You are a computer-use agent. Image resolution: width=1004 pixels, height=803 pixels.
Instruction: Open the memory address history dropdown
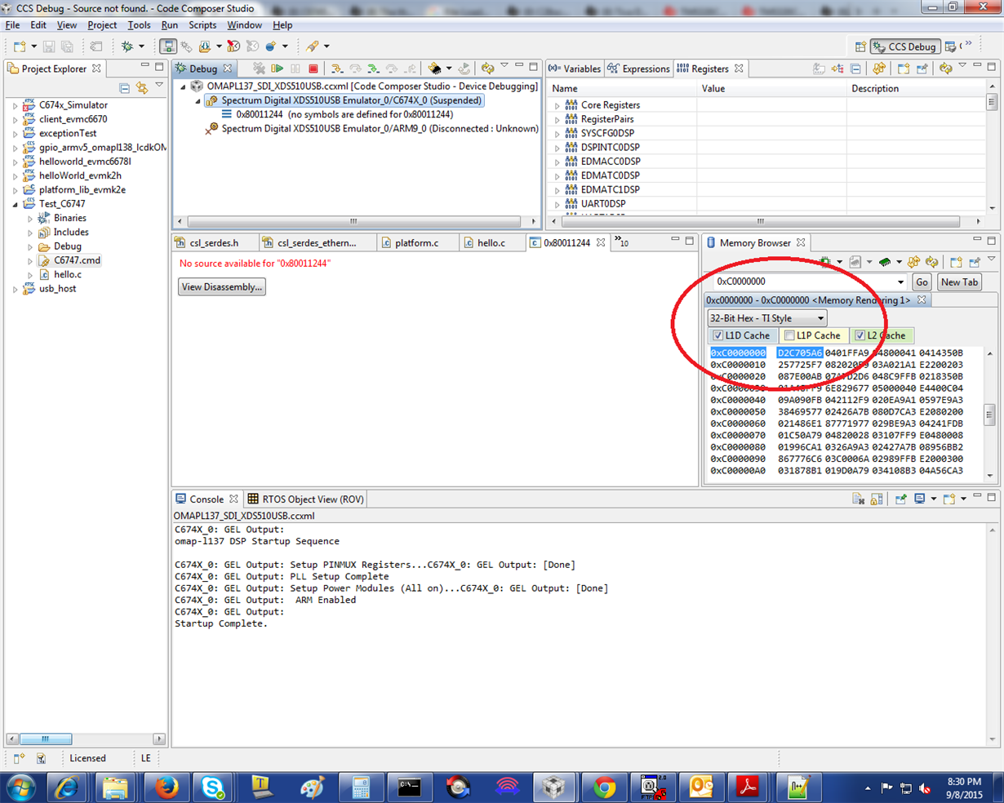900,282
